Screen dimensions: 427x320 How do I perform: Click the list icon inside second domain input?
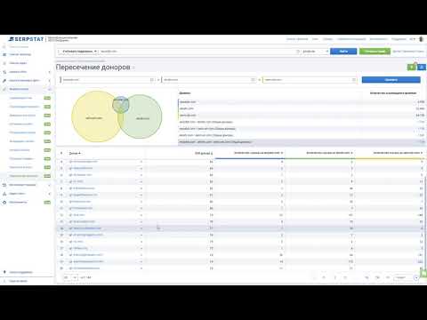(253, 80)
